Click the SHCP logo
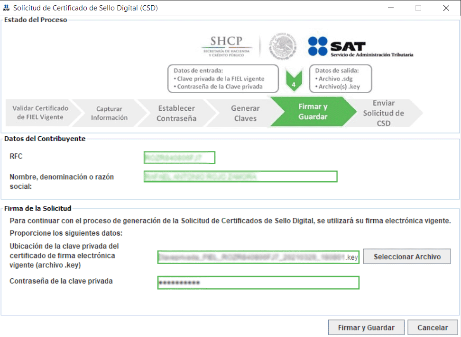The image size is (461, 337). (227, 46)
